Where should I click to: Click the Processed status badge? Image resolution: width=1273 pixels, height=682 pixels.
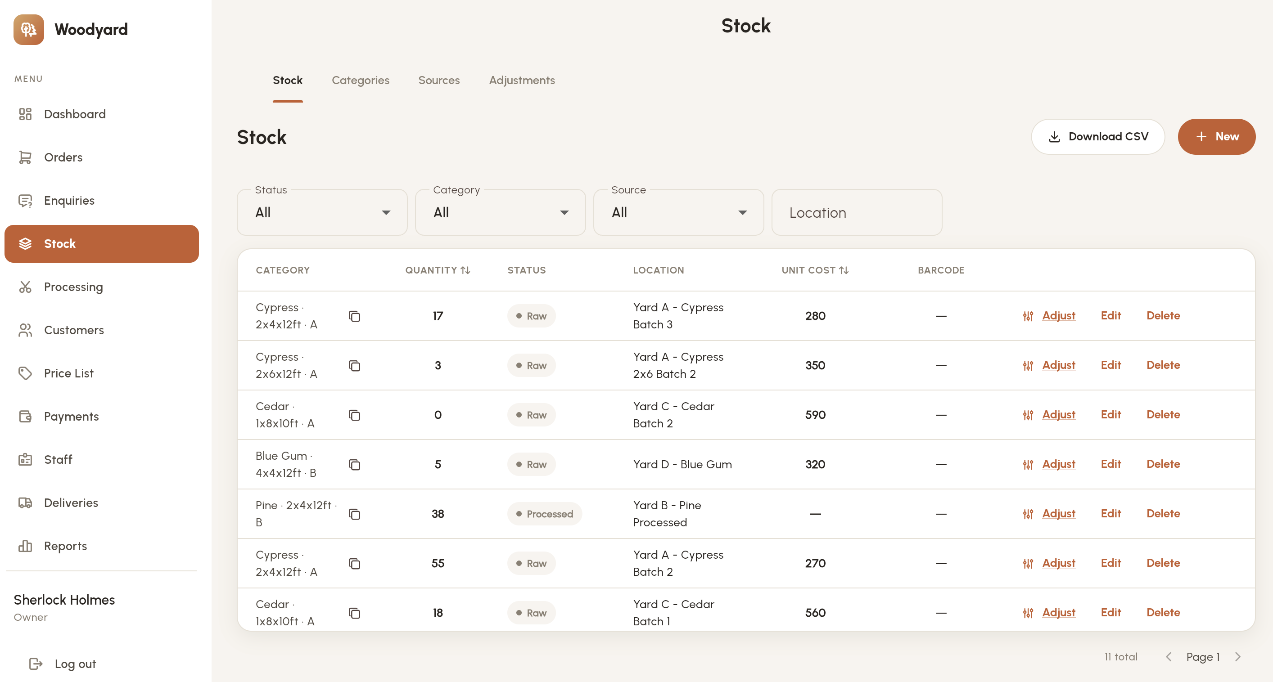[545, 514]
